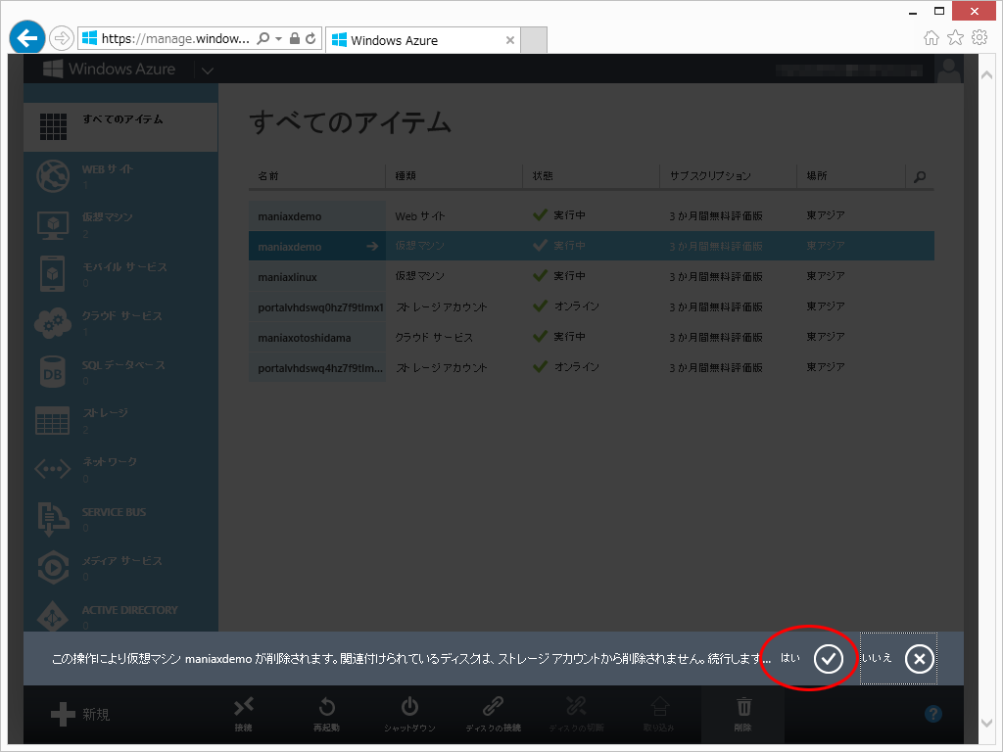
Task: Close the Windows Azure tab
Action: click(509, 40)
